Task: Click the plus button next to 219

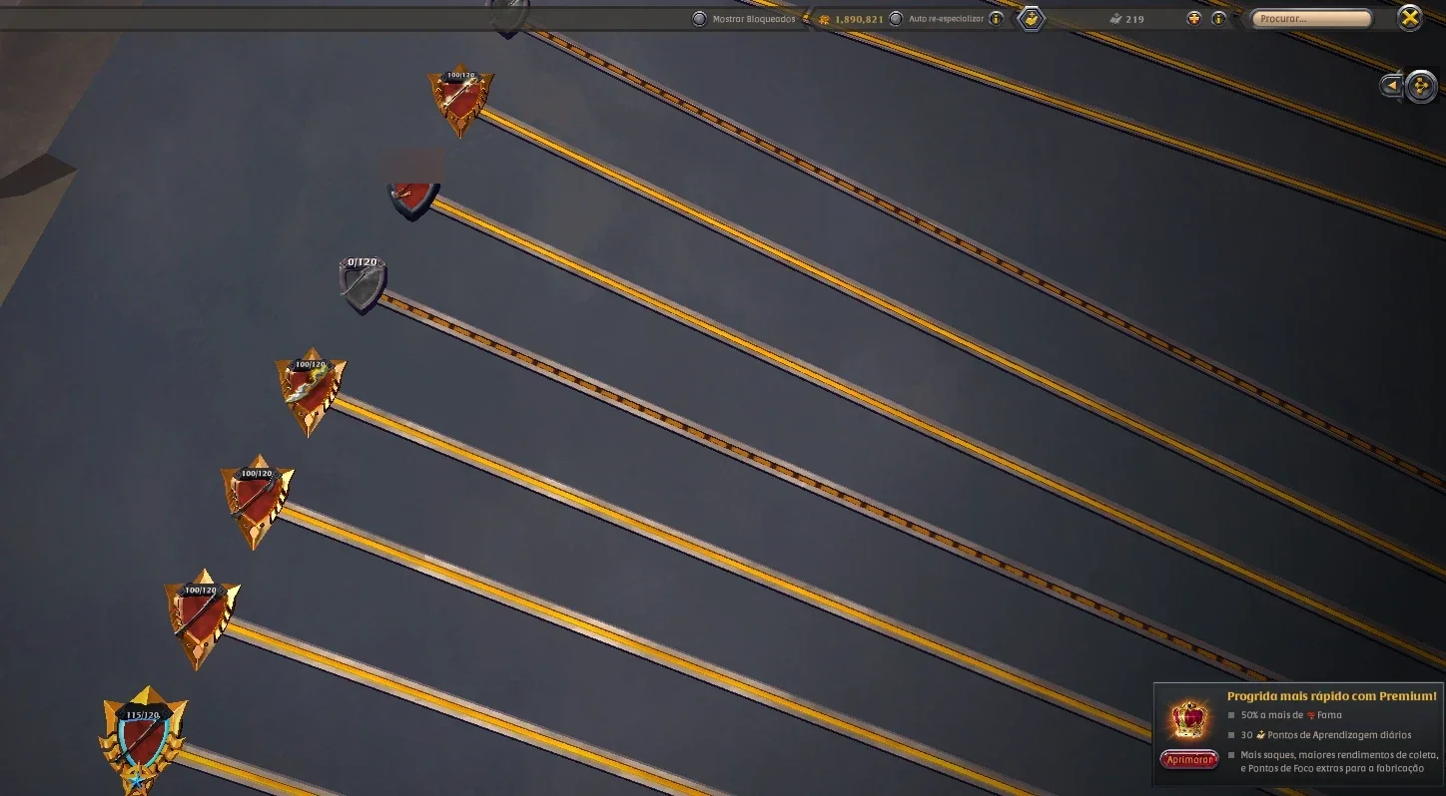Action: [1193, 19]
